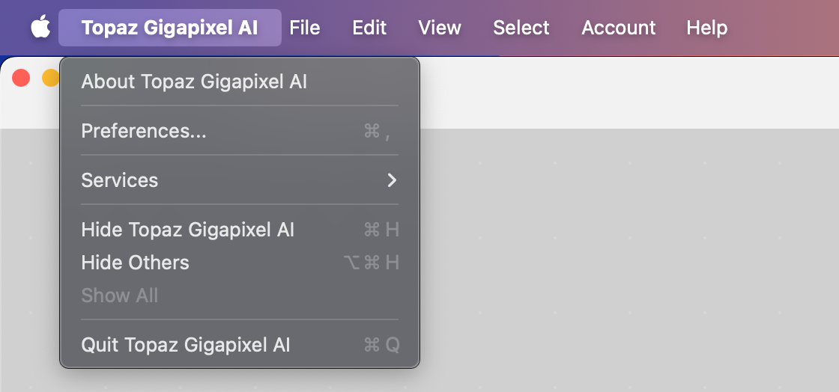Close the Topaz Gigapixel AI app menu

(169, 27)
